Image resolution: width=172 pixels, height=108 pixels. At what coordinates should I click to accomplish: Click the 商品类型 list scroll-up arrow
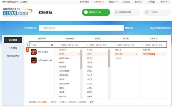click(x=81, y=49)
